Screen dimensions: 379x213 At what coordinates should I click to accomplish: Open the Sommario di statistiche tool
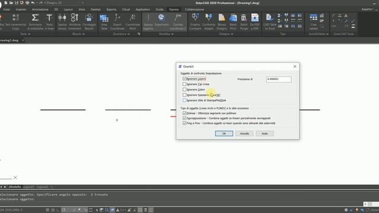coord(36,22)
